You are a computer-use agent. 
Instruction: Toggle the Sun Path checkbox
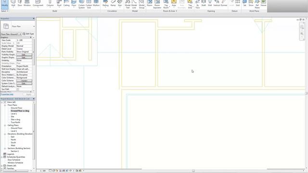click(x=18, y=89)
